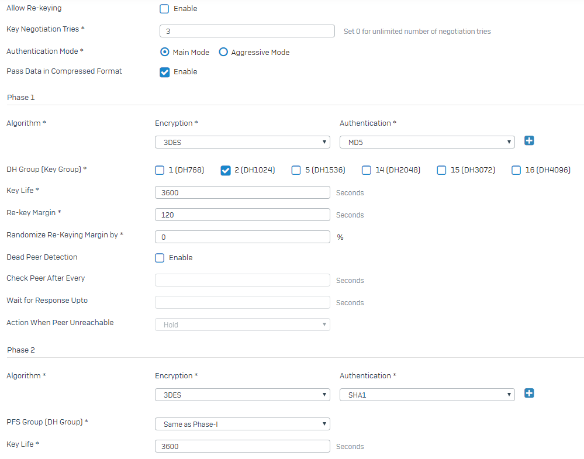Image resolution: width=584 pixels, height=459 pixels.
Task: Click the plus icon to add Phase 2 algorithm
Action: (x=529, y=394)
